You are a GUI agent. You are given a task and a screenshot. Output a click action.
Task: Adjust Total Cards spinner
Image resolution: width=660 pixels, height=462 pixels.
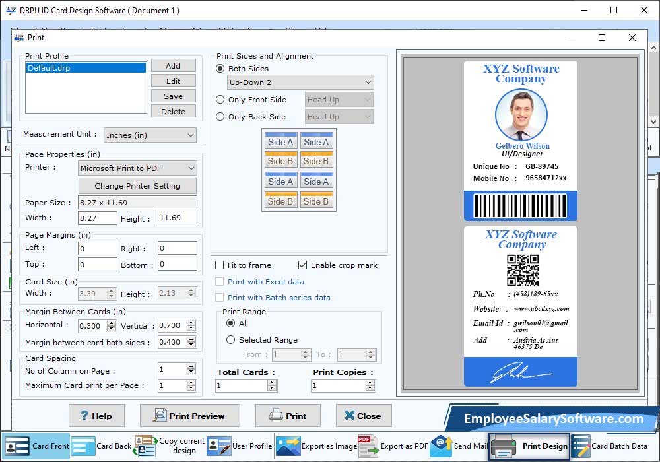tap(272, 385)
